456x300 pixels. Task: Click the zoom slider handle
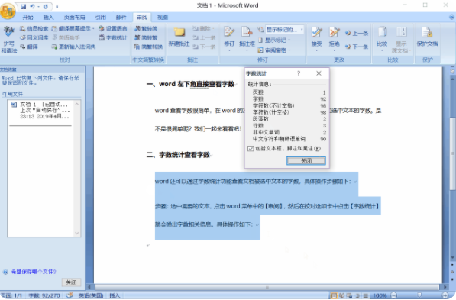click(x=419, y=295)
